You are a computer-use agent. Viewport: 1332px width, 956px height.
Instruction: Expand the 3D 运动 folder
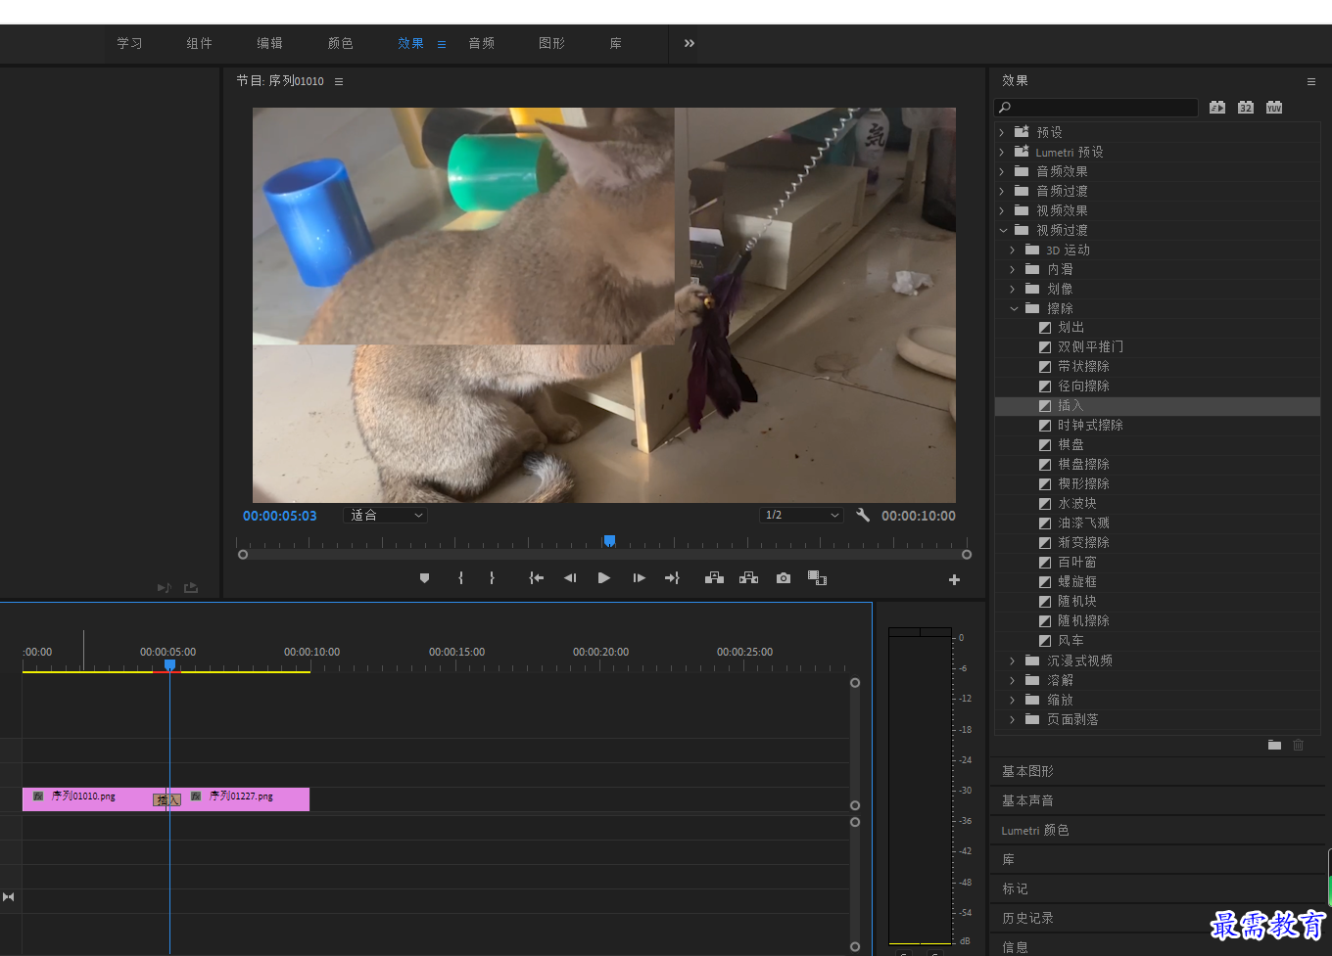1013,250
